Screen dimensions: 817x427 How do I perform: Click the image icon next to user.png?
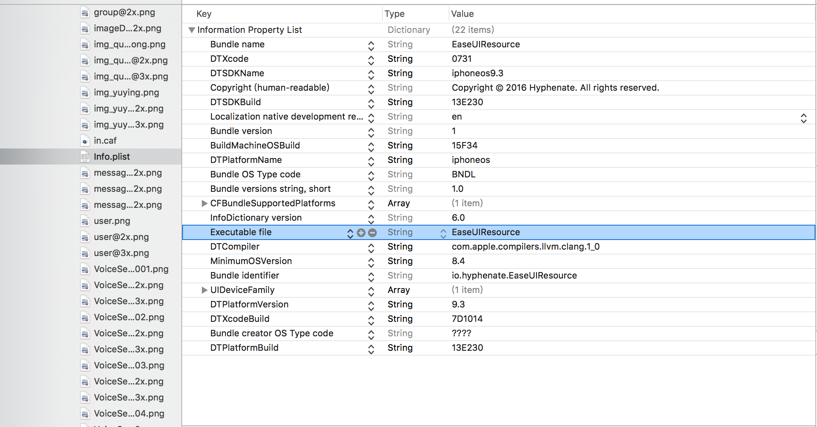coord(85,221)
